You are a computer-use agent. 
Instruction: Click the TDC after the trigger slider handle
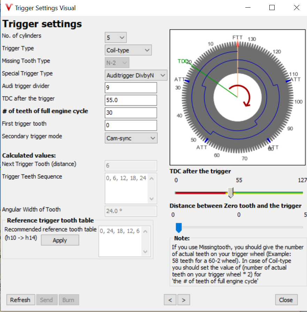(x=230, y=192)
